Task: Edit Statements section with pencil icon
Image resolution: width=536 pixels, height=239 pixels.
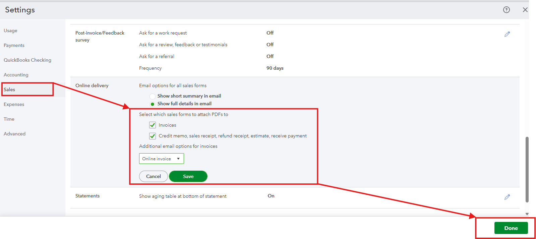Action: click(507, 197)
